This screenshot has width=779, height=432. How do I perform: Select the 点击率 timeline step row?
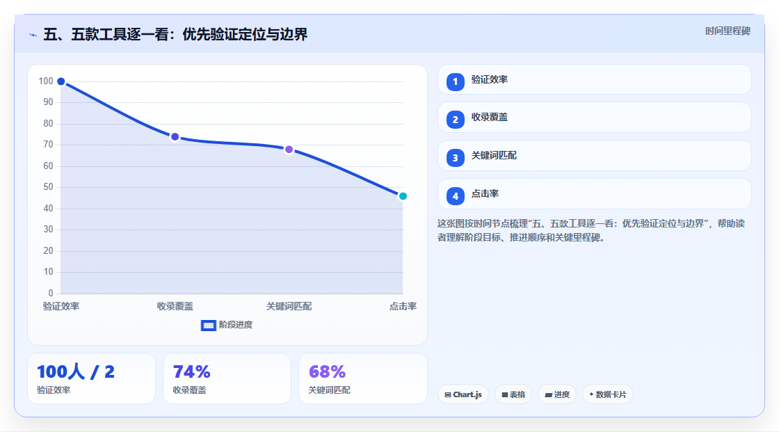[594, 194]
